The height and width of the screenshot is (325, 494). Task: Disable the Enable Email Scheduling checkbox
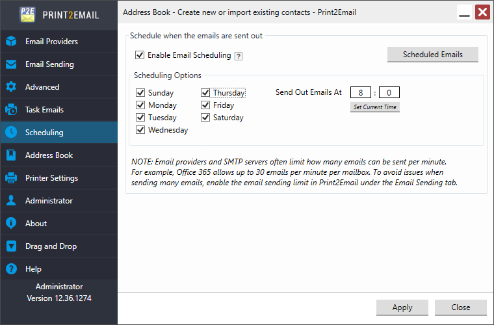[139, 55]
